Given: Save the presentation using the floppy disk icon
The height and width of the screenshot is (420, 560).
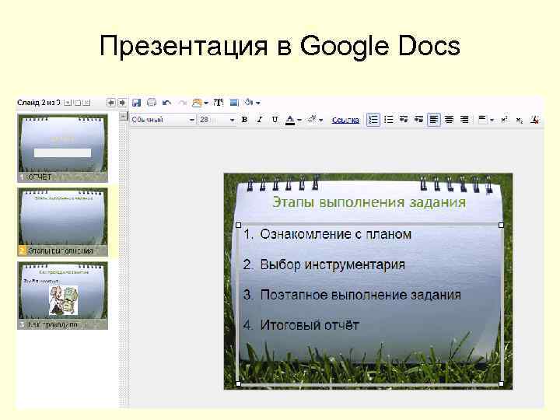Looking at the screenshot, I should [136, 103].
